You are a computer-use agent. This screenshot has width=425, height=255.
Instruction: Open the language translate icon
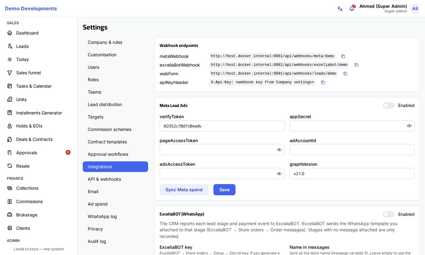tap(340, 9)
